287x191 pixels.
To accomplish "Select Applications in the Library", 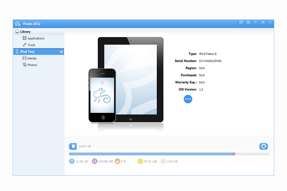I will [36, 38].
